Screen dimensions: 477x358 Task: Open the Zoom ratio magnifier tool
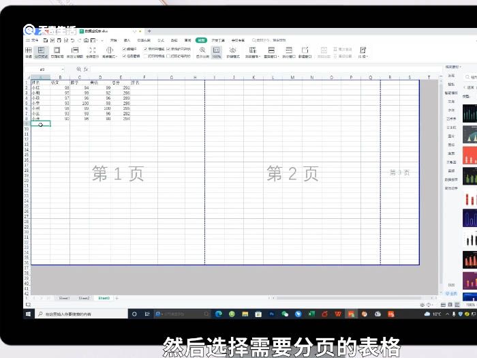tap(202, 53)
